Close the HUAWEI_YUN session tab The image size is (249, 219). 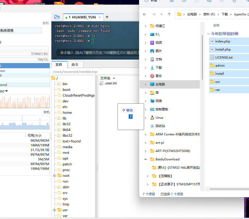coord(100,17)
